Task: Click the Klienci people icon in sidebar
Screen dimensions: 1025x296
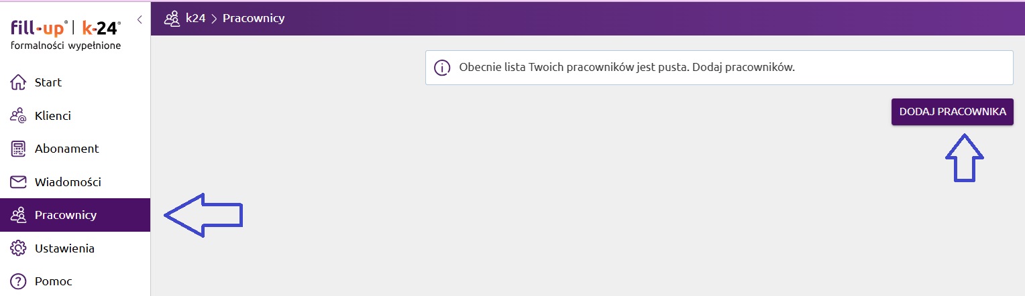Action: [18, 116]
